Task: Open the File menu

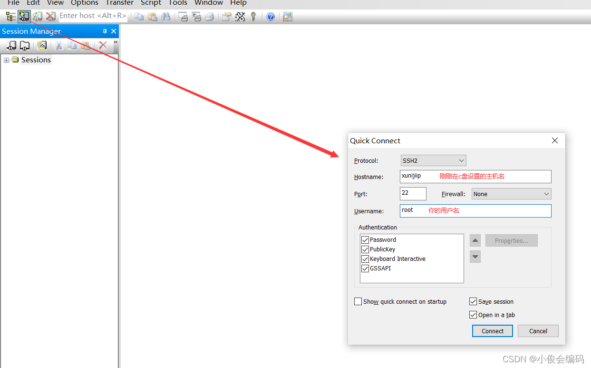Action: [x=13, y=3]
